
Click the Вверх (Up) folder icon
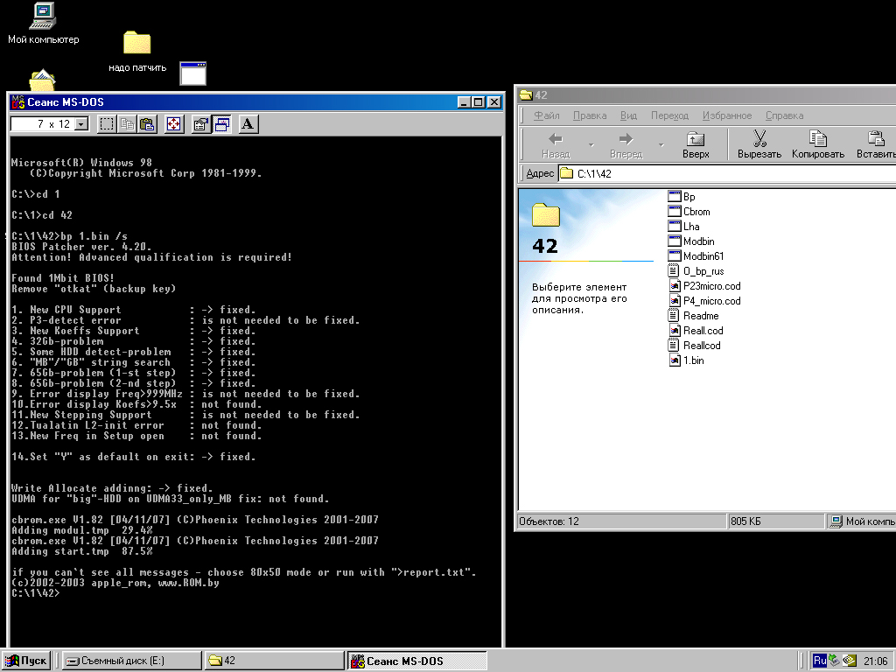pos(696,139)
